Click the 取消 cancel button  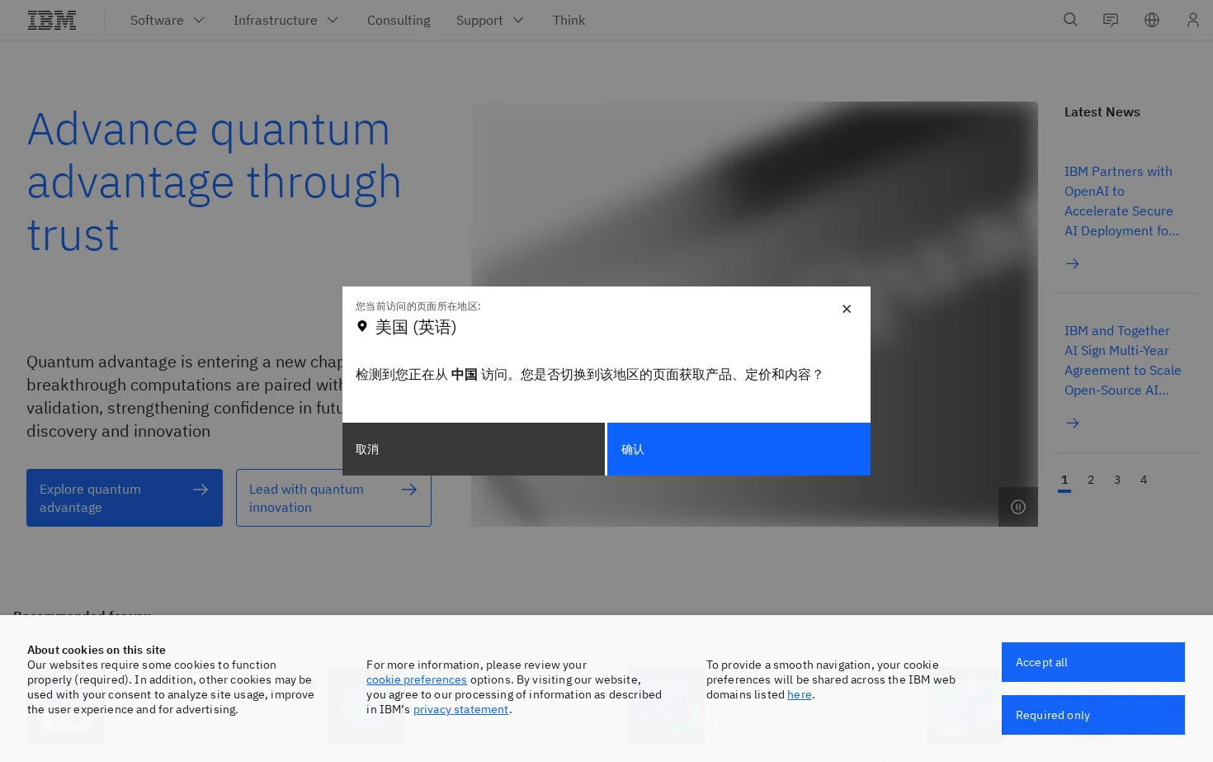pos(474,449)
